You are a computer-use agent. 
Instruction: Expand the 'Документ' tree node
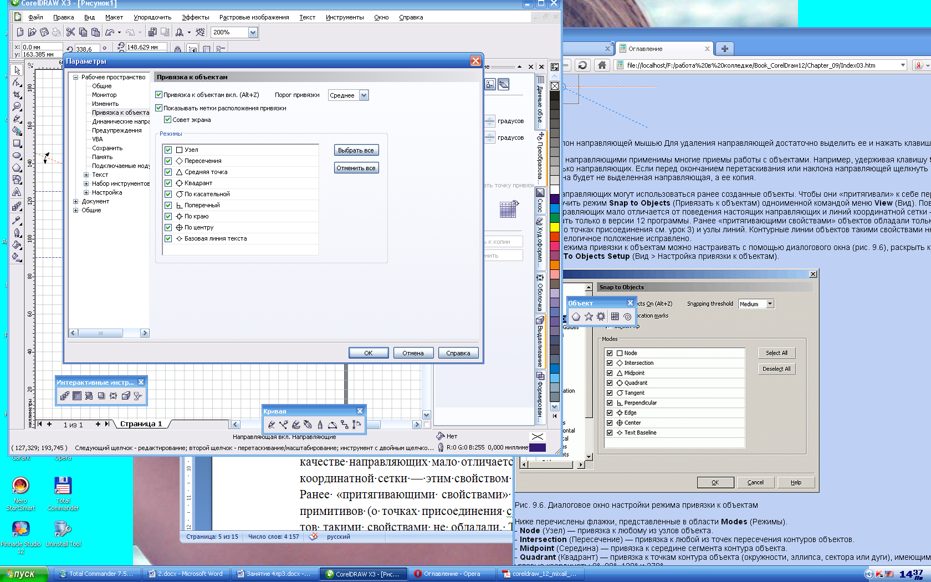tap(76, 201)
